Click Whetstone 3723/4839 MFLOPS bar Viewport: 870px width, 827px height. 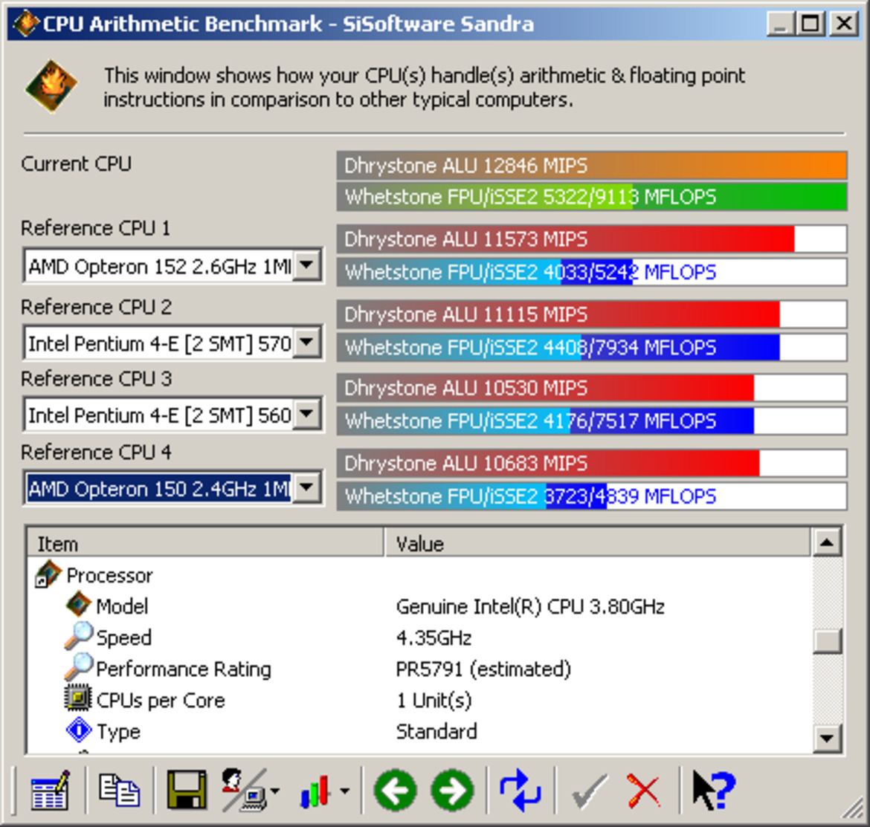[x=591, y=496]
